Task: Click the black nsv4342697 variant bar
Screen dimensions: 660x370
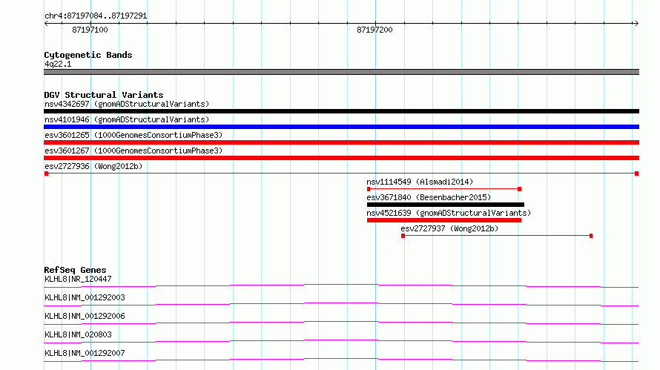Action: coord(341,111)
